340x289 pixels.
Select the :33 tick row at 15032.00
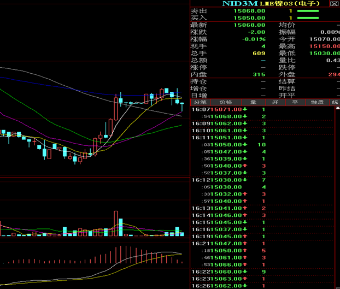point(262,194)
